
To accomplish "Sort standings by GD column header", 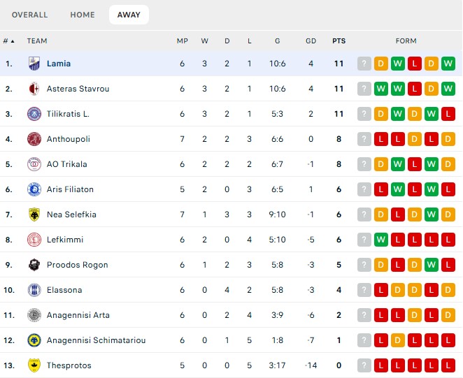I will (311, 41).
